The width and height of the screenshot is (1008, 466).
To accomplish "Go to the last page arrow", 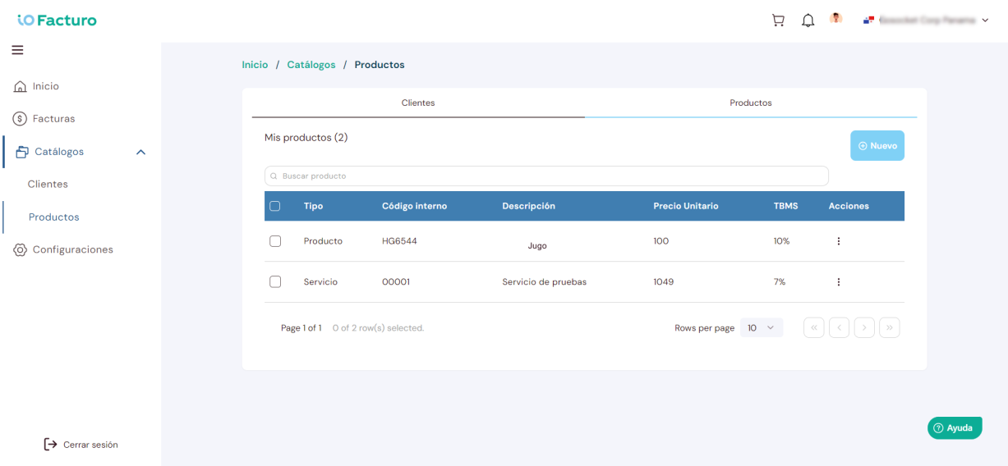I will point(889,327).
